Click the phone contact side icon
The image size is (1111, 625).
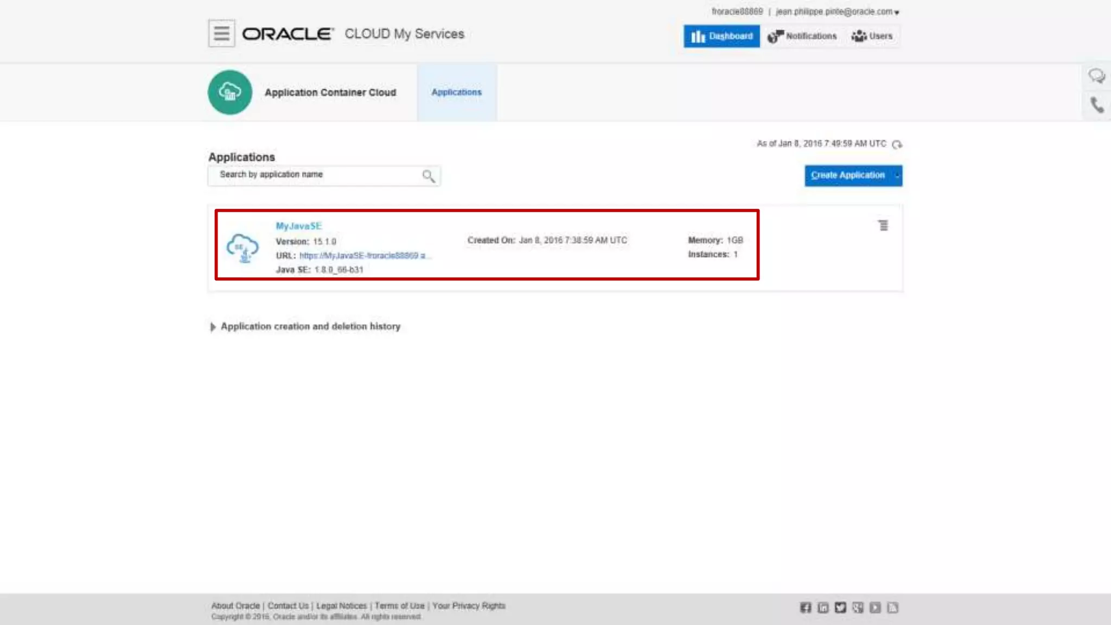pos(1097,105)
